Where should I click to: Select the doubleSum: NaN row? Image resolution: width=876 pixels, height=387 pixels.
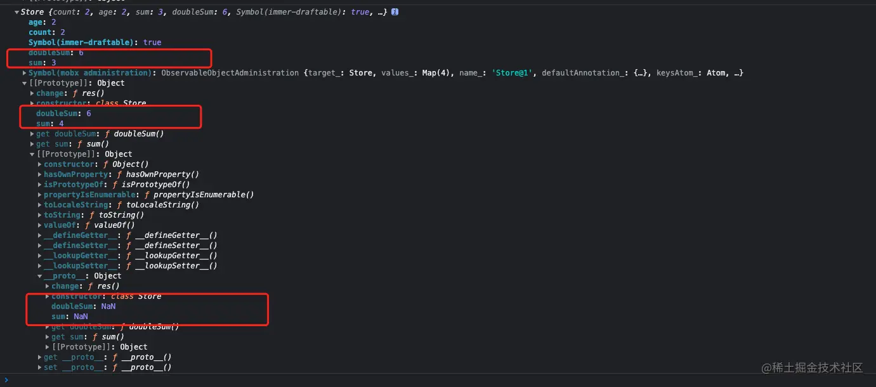coord(84,306)
